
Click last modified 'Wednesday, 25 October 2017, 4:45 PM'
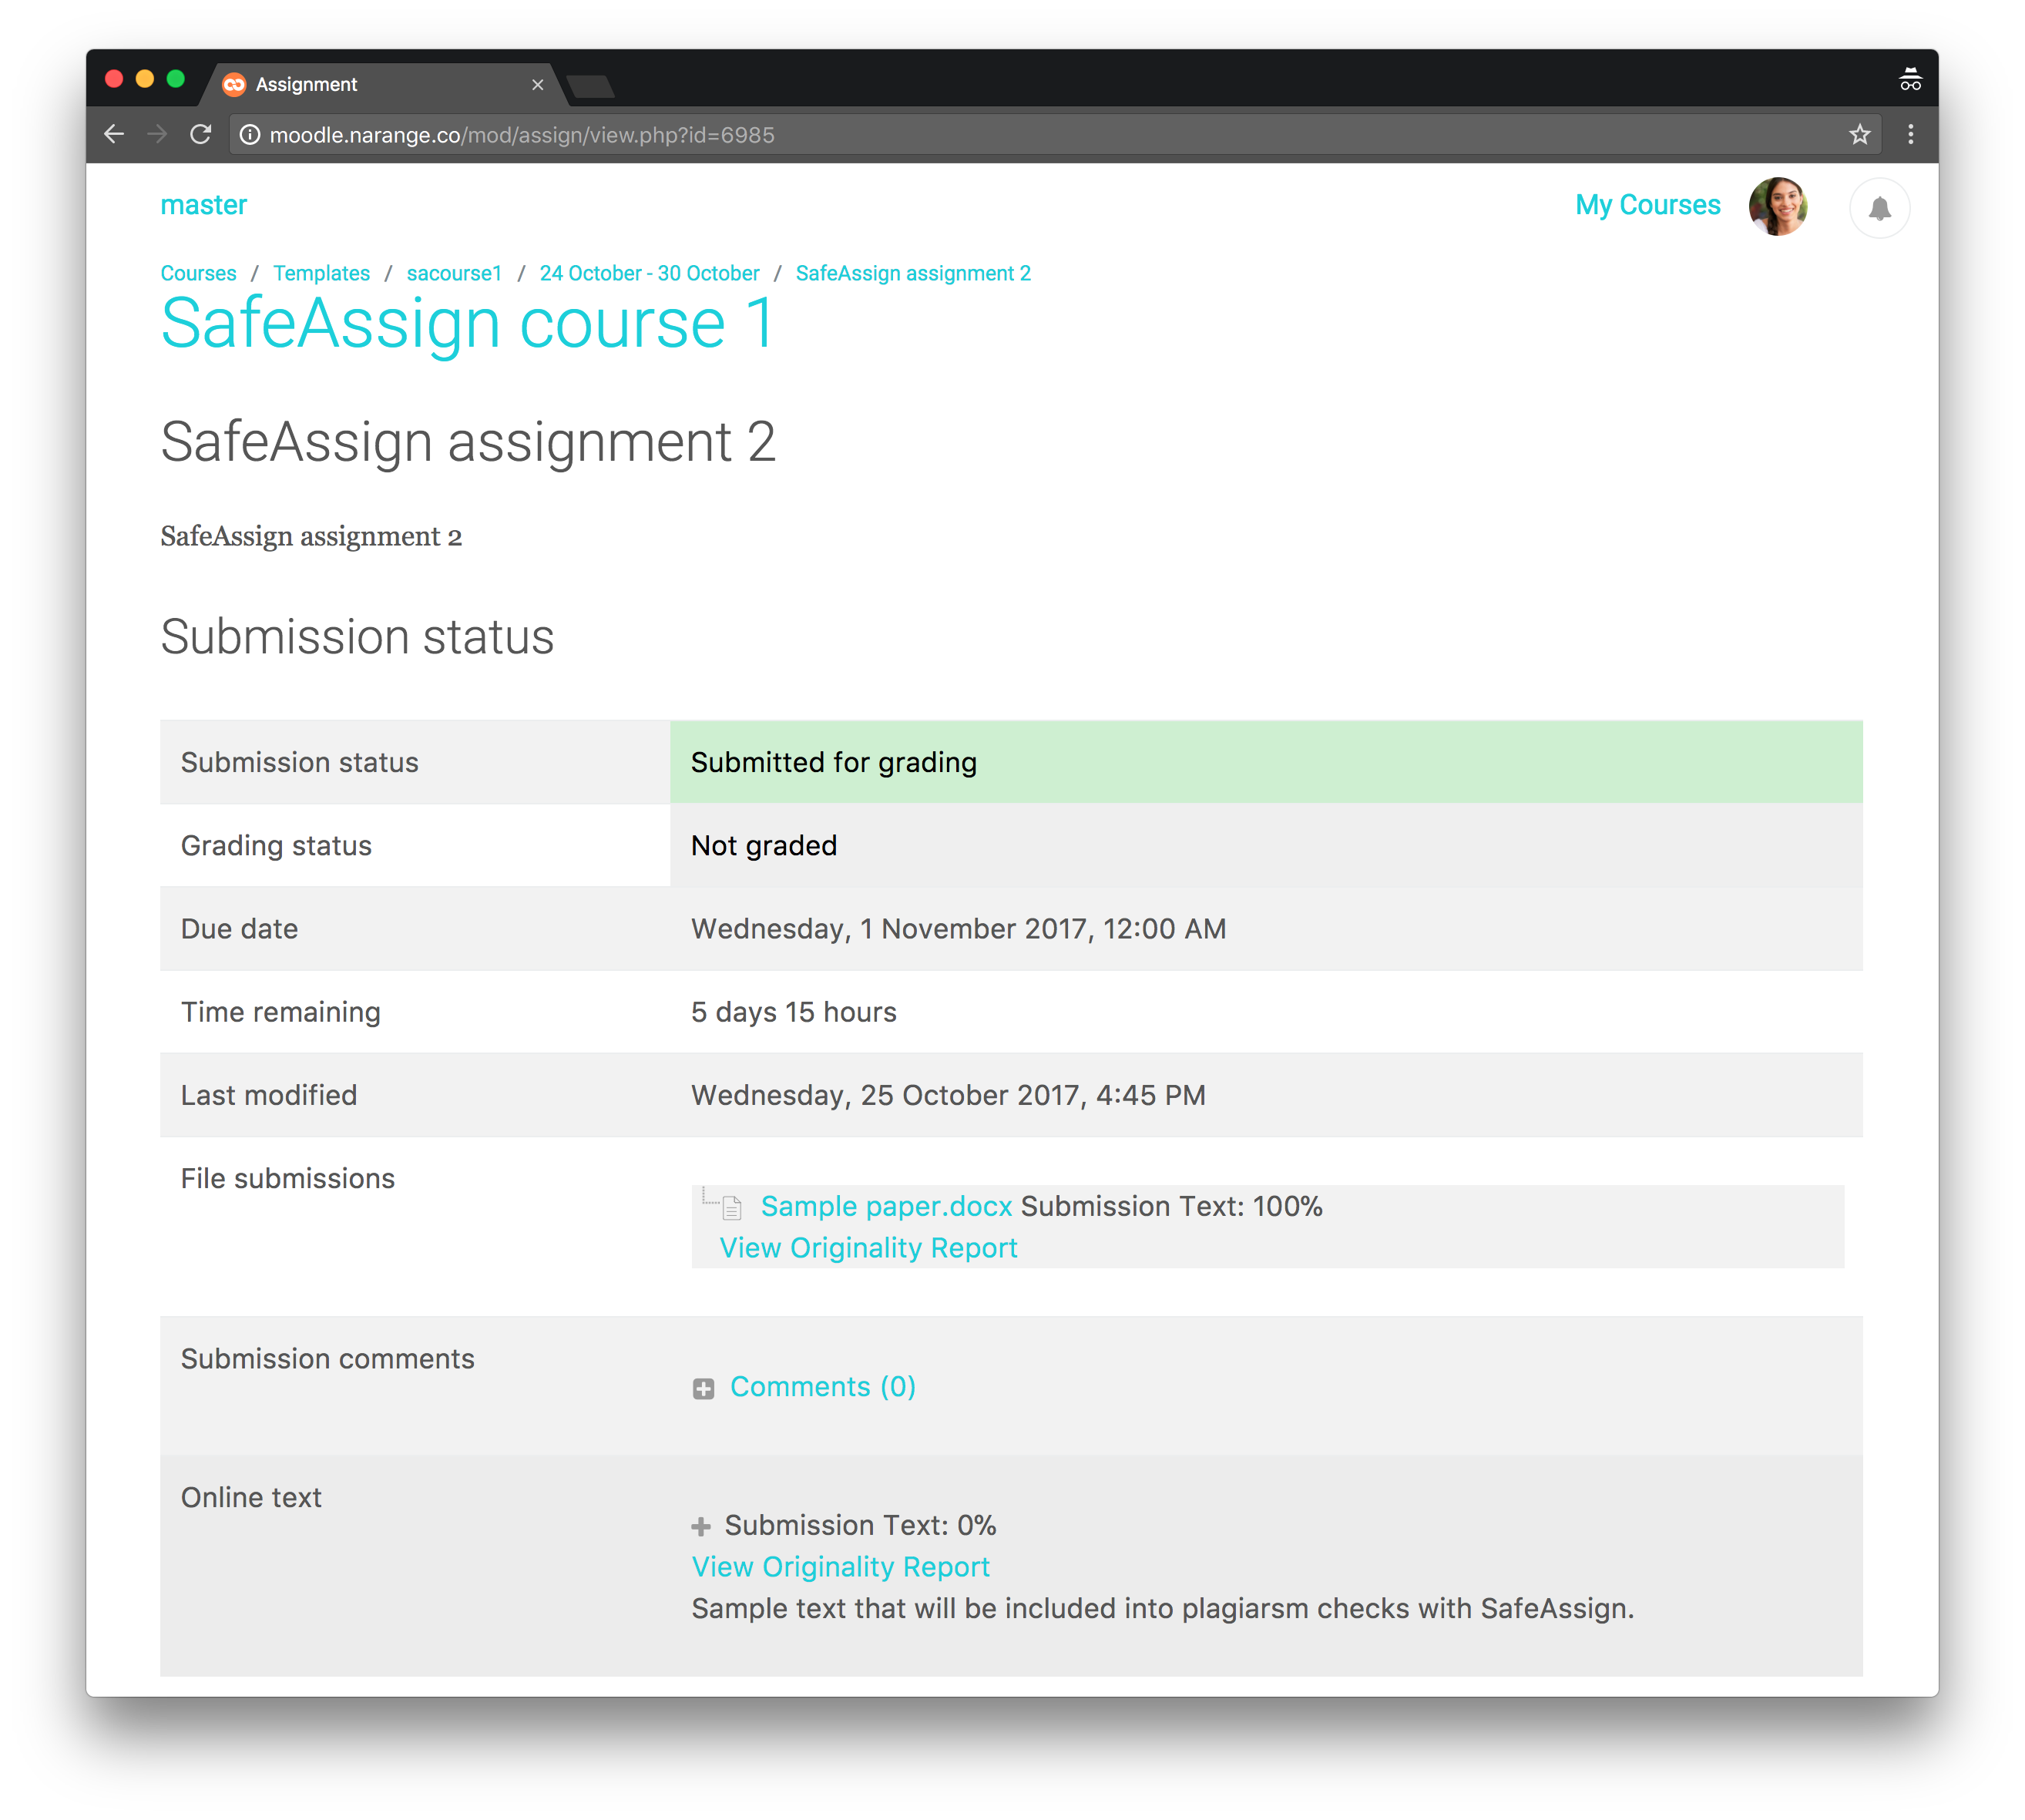click(x=948, y=1095)
